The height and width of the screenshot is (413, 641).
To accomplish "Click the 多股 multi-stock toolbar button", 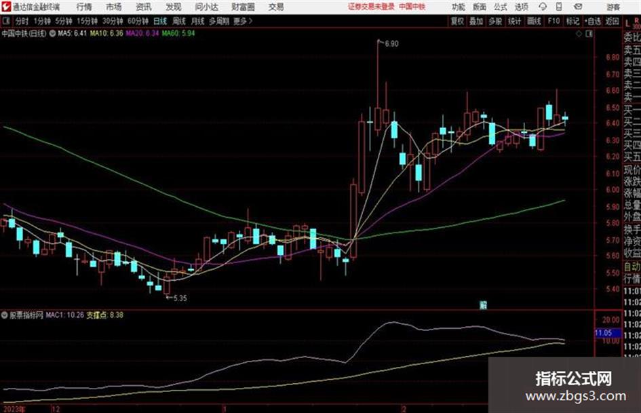I will pyautogui.click(x=495, y=21).
